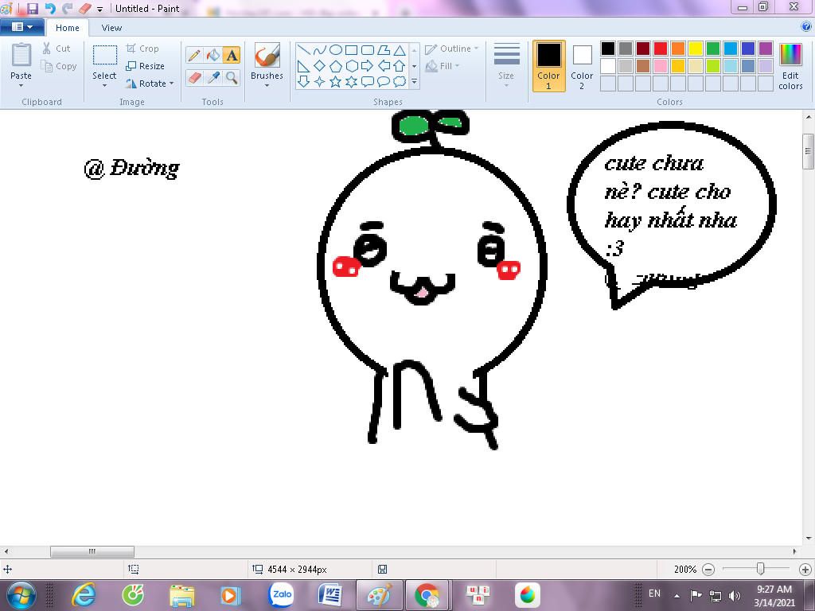815x611 pixels.
Task: Choose the Curve shape
Action: click(x=320, y=50)
